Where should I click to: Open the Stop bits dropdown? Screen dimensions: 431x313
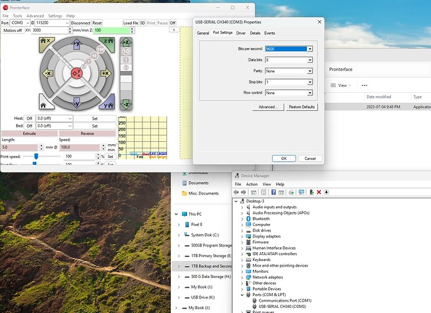tap(310, 82)
